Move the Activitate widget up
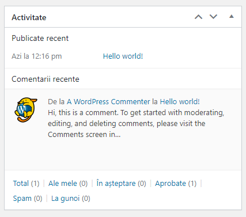This screenshot has height=217, width=246. pyautogui.click(x=198, y=17)
